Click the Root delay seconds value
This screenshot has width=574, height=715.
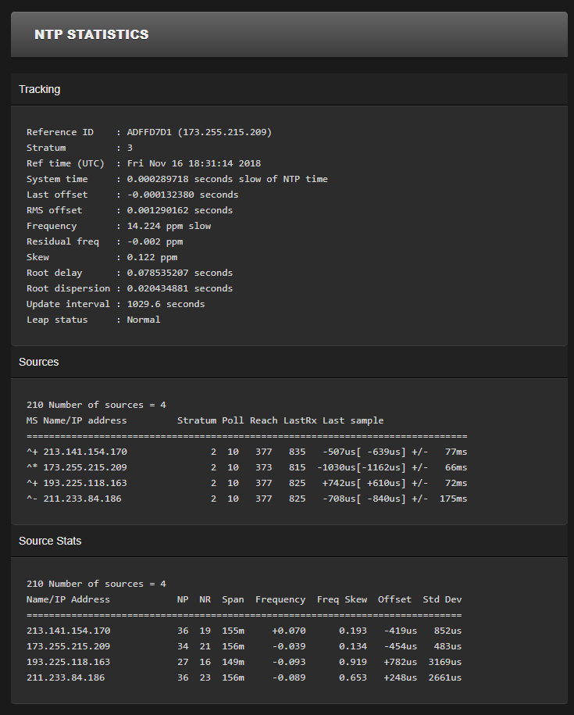click(x=180, y=273)
